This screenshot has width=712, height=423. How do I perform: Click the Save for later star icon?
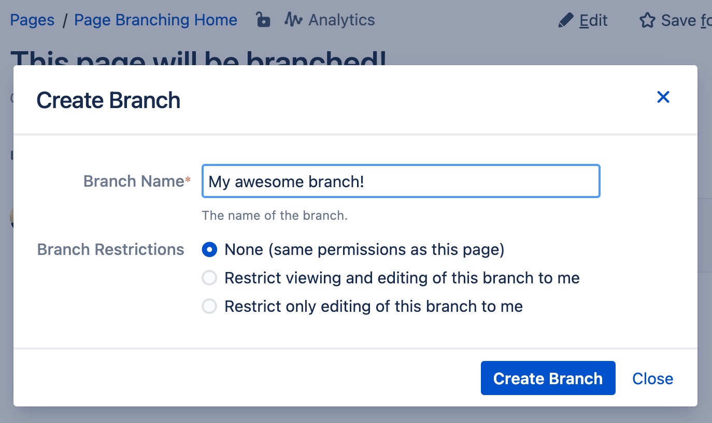click(647, 21)
